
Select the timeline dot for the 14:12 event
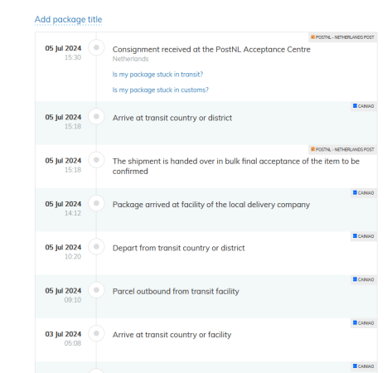[x=96, y=203]
